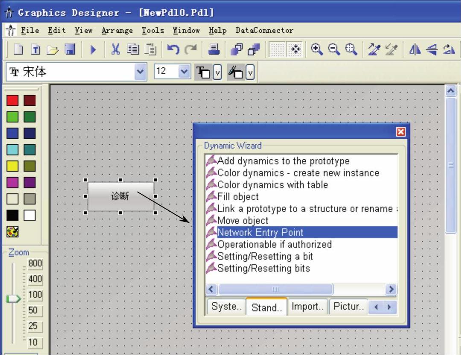Click the zoom slider handle
461x355 pixels.
pos(13,299)
